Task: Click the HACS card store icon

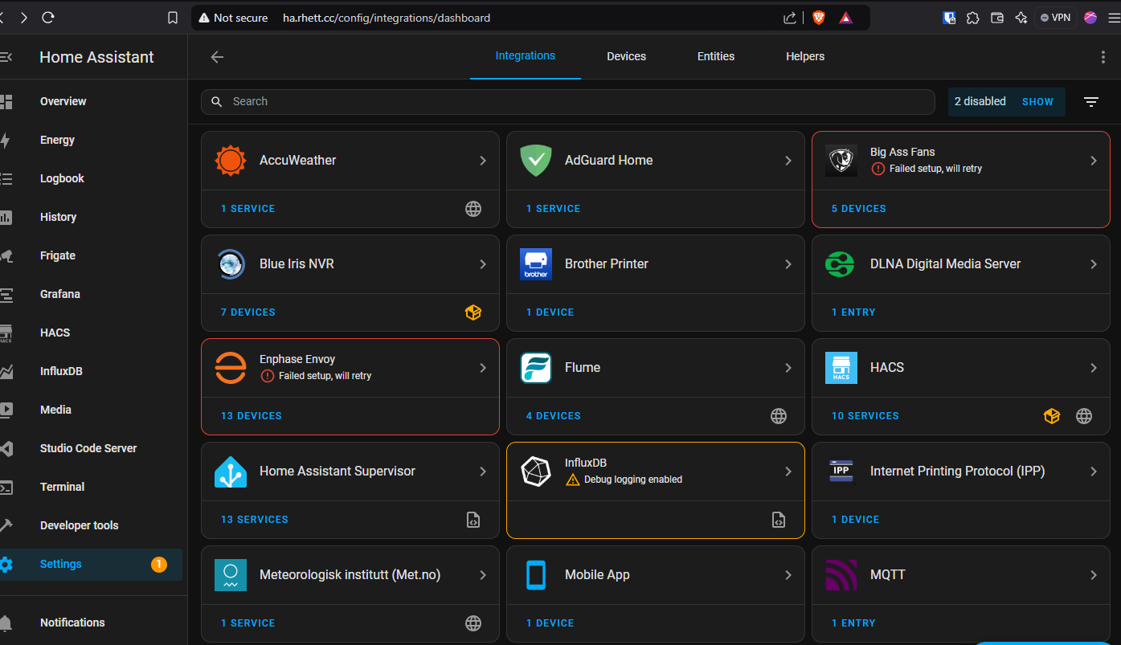Action: pyautogui.click(x=841, y=368)
